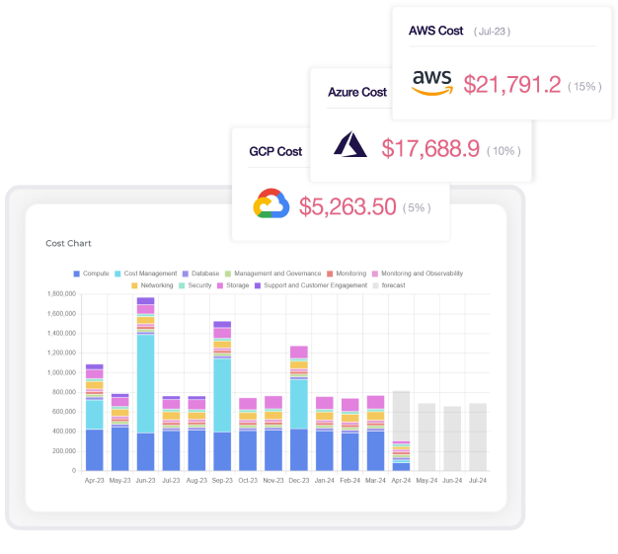
Task: Click the AWS logo icon
Action: point(432,83)
